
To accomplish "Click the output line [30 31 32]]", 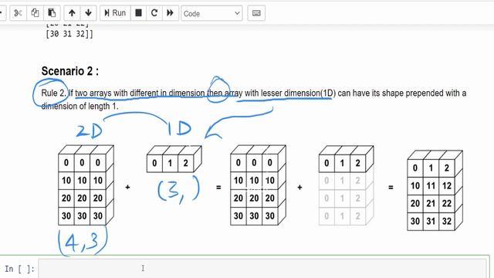I will (x=69, y=34).
